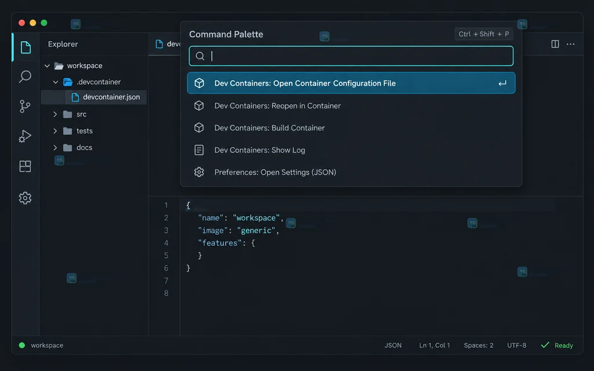Viewport: 594px width, 371px height.
Task: Click Ln 1, Col 1 in status bar
Action: [x=434, y=345]
